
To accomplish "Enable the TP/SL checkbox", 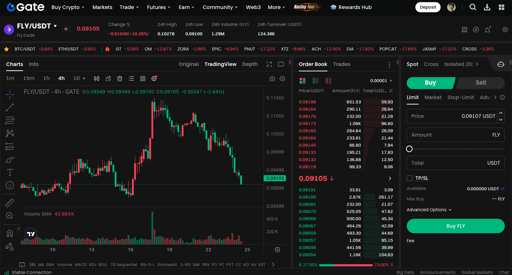I will pos(410,178).
